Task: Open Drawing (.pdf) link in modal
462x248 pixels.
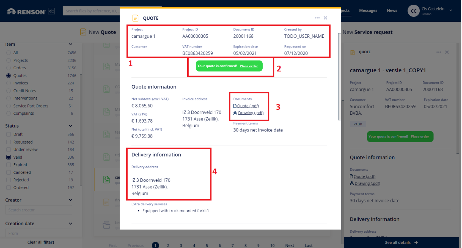Action: 251,113
